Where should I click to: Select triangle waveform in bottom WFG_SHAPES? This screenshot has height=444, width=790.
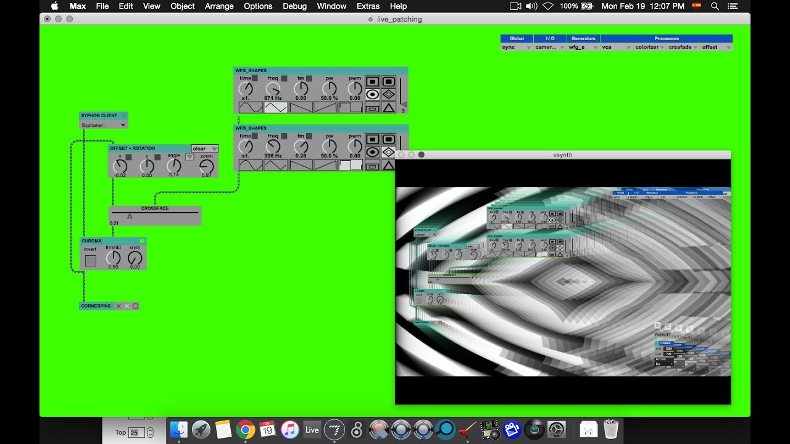pyautogui.click(x=275, y=165)
